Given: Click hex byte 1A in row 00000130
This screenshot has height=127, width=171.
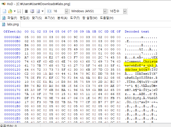Looking at the screenshot, I should tap(45, 74).
